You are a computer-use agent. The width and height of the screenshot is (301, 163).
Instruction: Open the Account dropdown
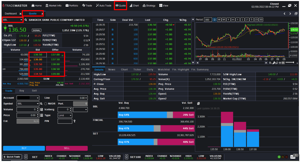click(x=28, y=98)
